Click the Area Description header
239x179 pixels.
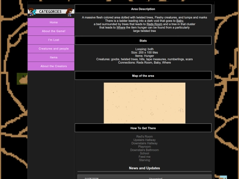143,9
